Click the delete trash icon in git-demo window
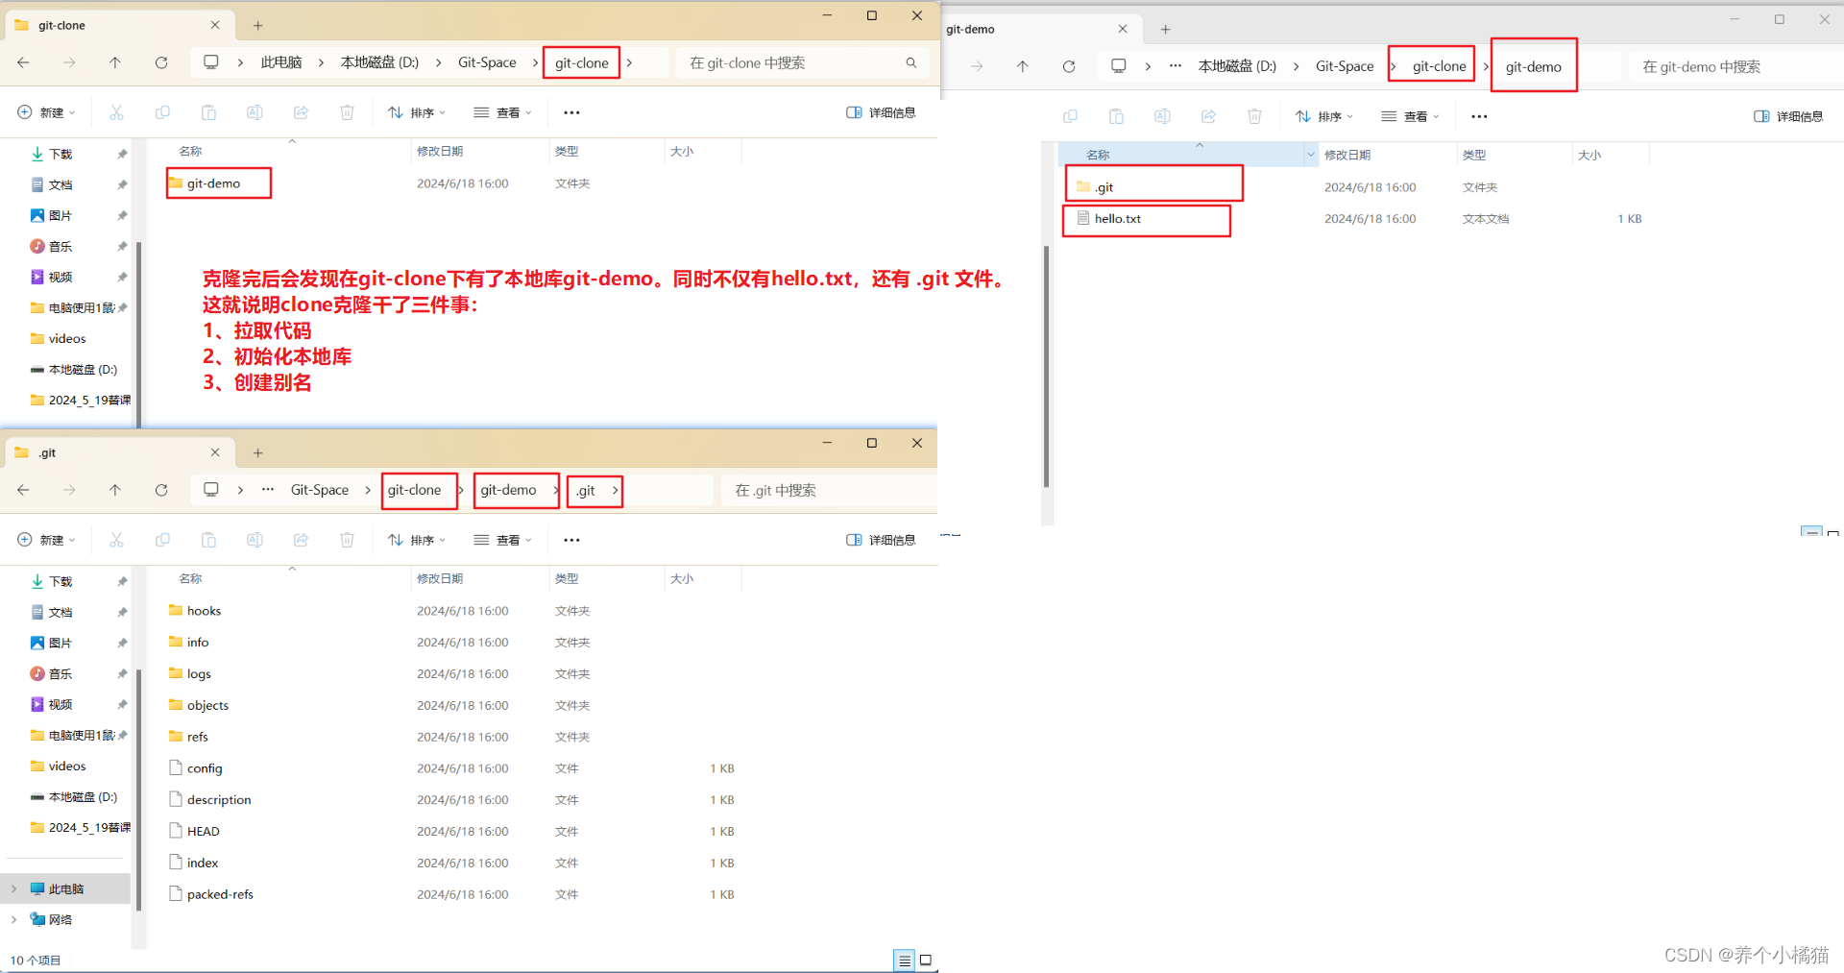Image resolution: width=1844 pixels, height=973 pixels. pos(1254,116)
